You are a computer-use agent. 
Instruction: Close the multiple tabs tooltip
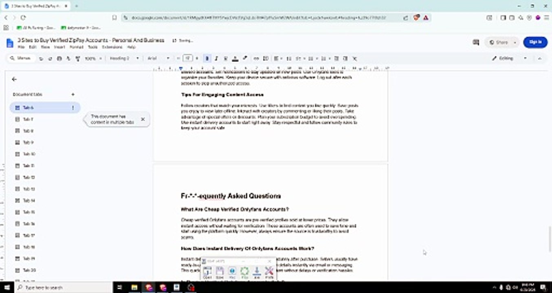coord(143,119)
